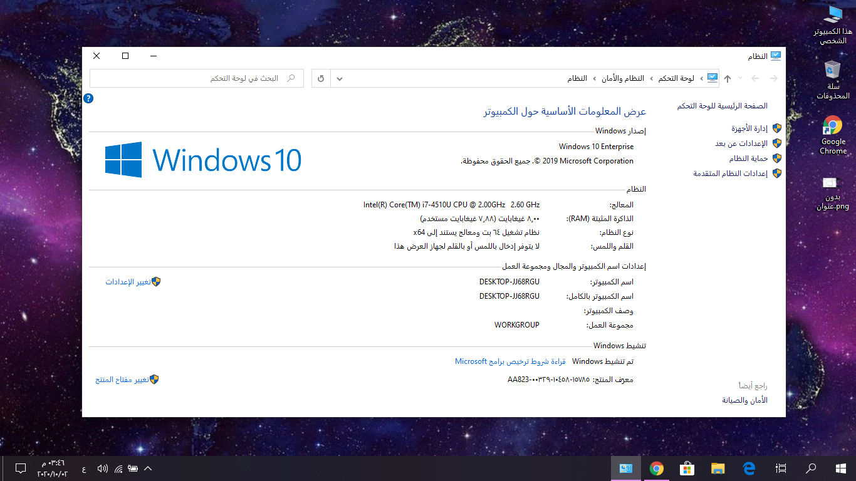The image size is (856, 481).
Task: Click لوحة التحكم breadcrumb segment
Action: click(x=676, y=78)
